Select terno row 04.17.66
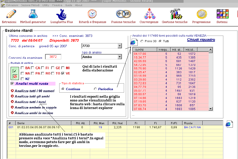 coord(171,54)
